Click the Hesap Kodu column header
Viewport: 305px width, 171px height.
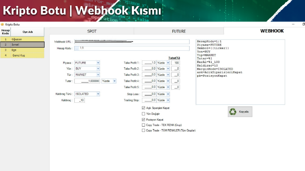coord(5,32)
